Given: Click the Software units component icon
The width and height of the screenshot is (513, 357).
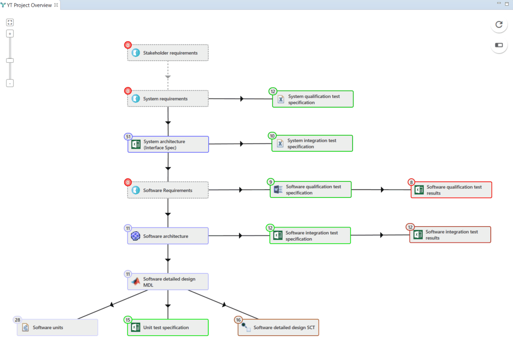Looking at the screenshot, I should click(25, 327).
